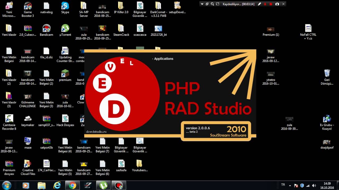Viewport: 339px width, 190px height.
Task: Select the satport3b archive icon
Action: [x=46, y=144]
